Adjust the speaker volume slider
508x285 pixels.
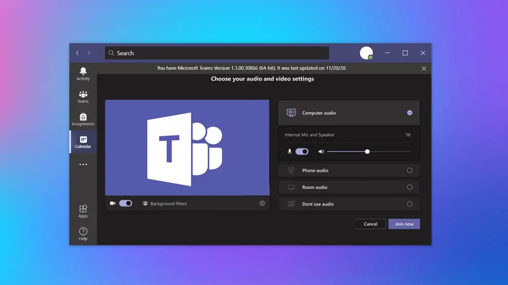367,152
